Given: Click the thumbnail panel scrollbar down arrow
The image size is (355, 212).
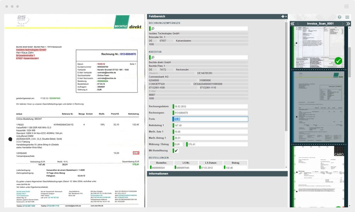Looking at the screenshot, I should pyautogui.click(x=349, y=206).
